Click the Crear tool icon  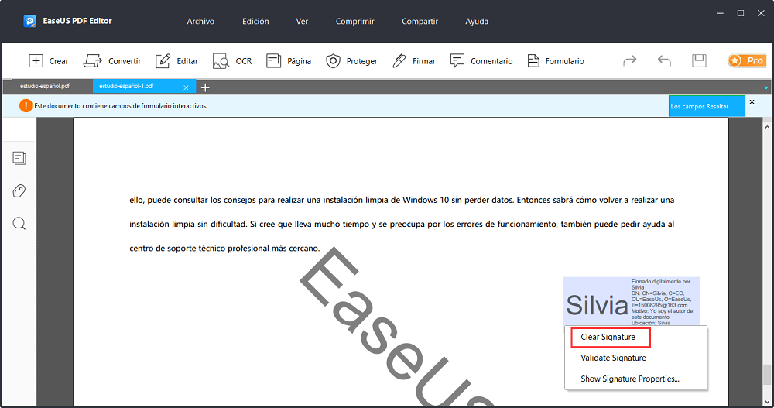point(36,60)
